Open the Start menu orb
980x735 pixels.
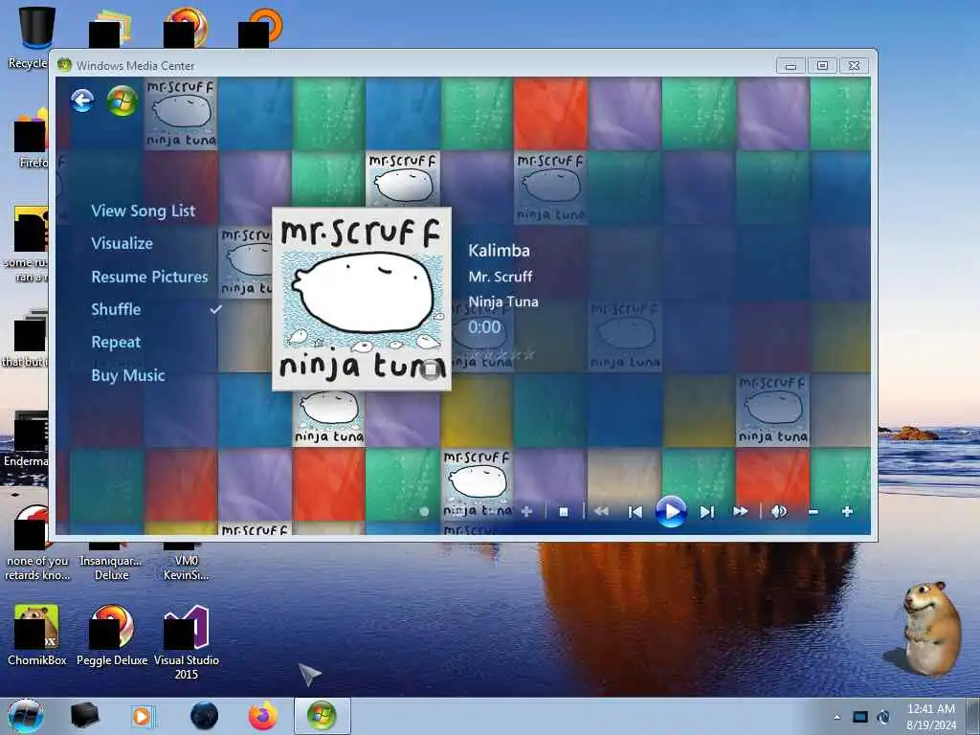(x=26, y=716)
